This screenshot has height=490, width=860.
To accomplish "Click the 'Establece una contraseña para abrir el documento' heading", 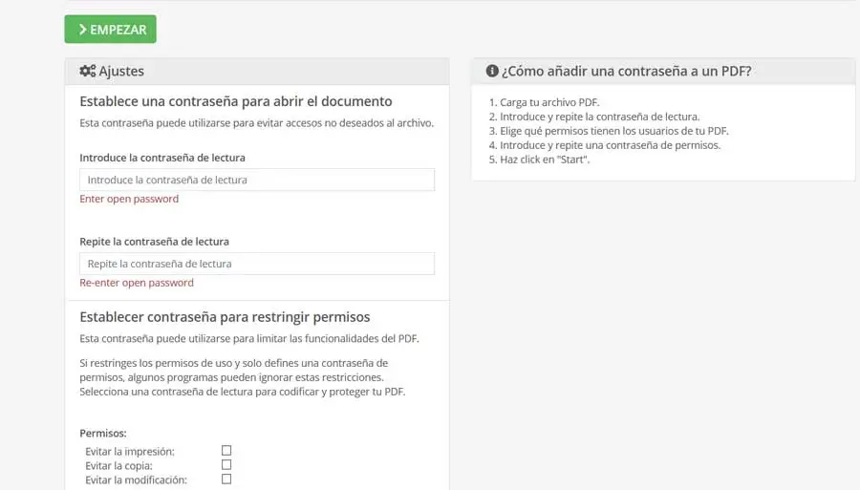I will 236,101.
